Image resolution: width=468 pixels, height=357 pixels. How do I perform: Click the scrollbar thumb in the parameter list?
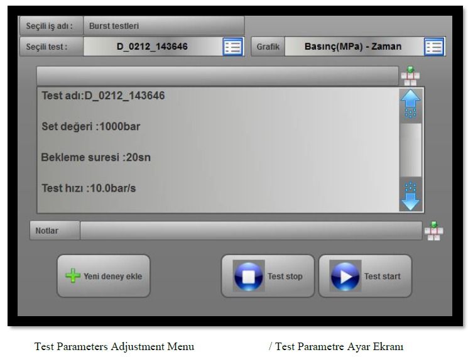coord(411,150)
